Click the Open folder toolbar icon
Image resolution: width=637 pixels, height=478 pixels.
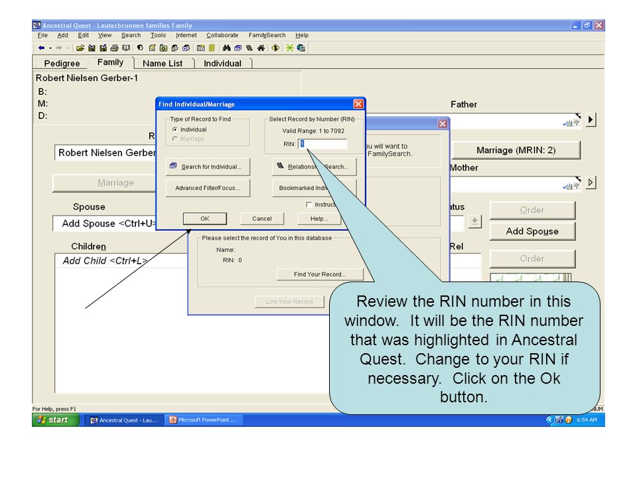pos(80,48)
